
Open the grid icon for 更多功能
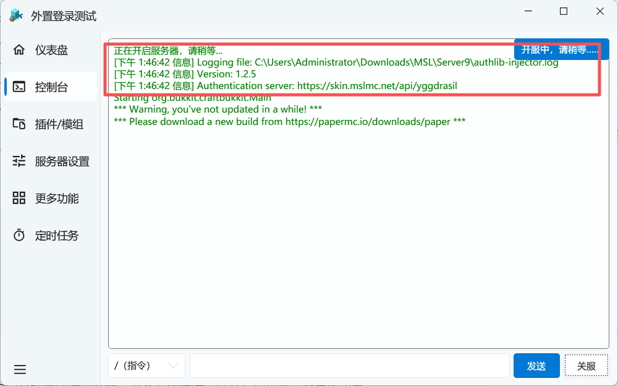19,199
